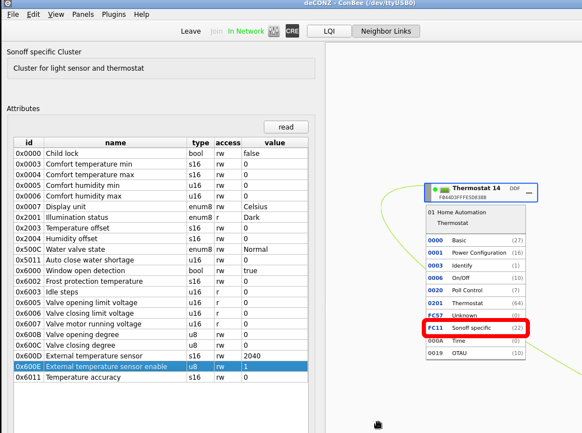This screenshot has height=433, width=582.
Task: Select the Thermostat 14 node title
Action: (x=476, y=188)
